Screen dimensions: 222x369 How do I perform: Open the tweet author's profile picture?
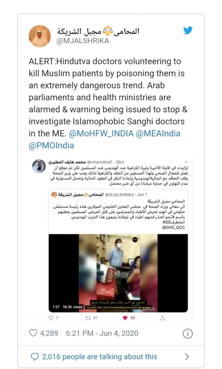pos(40,36)
